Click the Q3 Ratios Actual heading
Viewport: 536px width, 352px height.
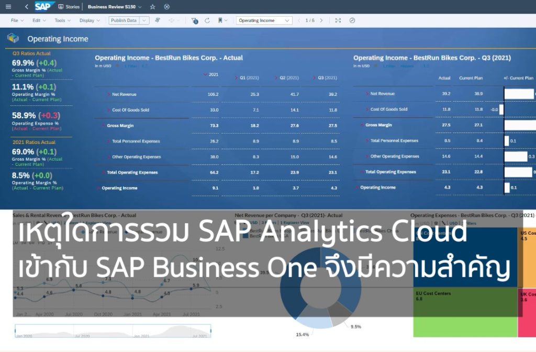pos(31,53)
